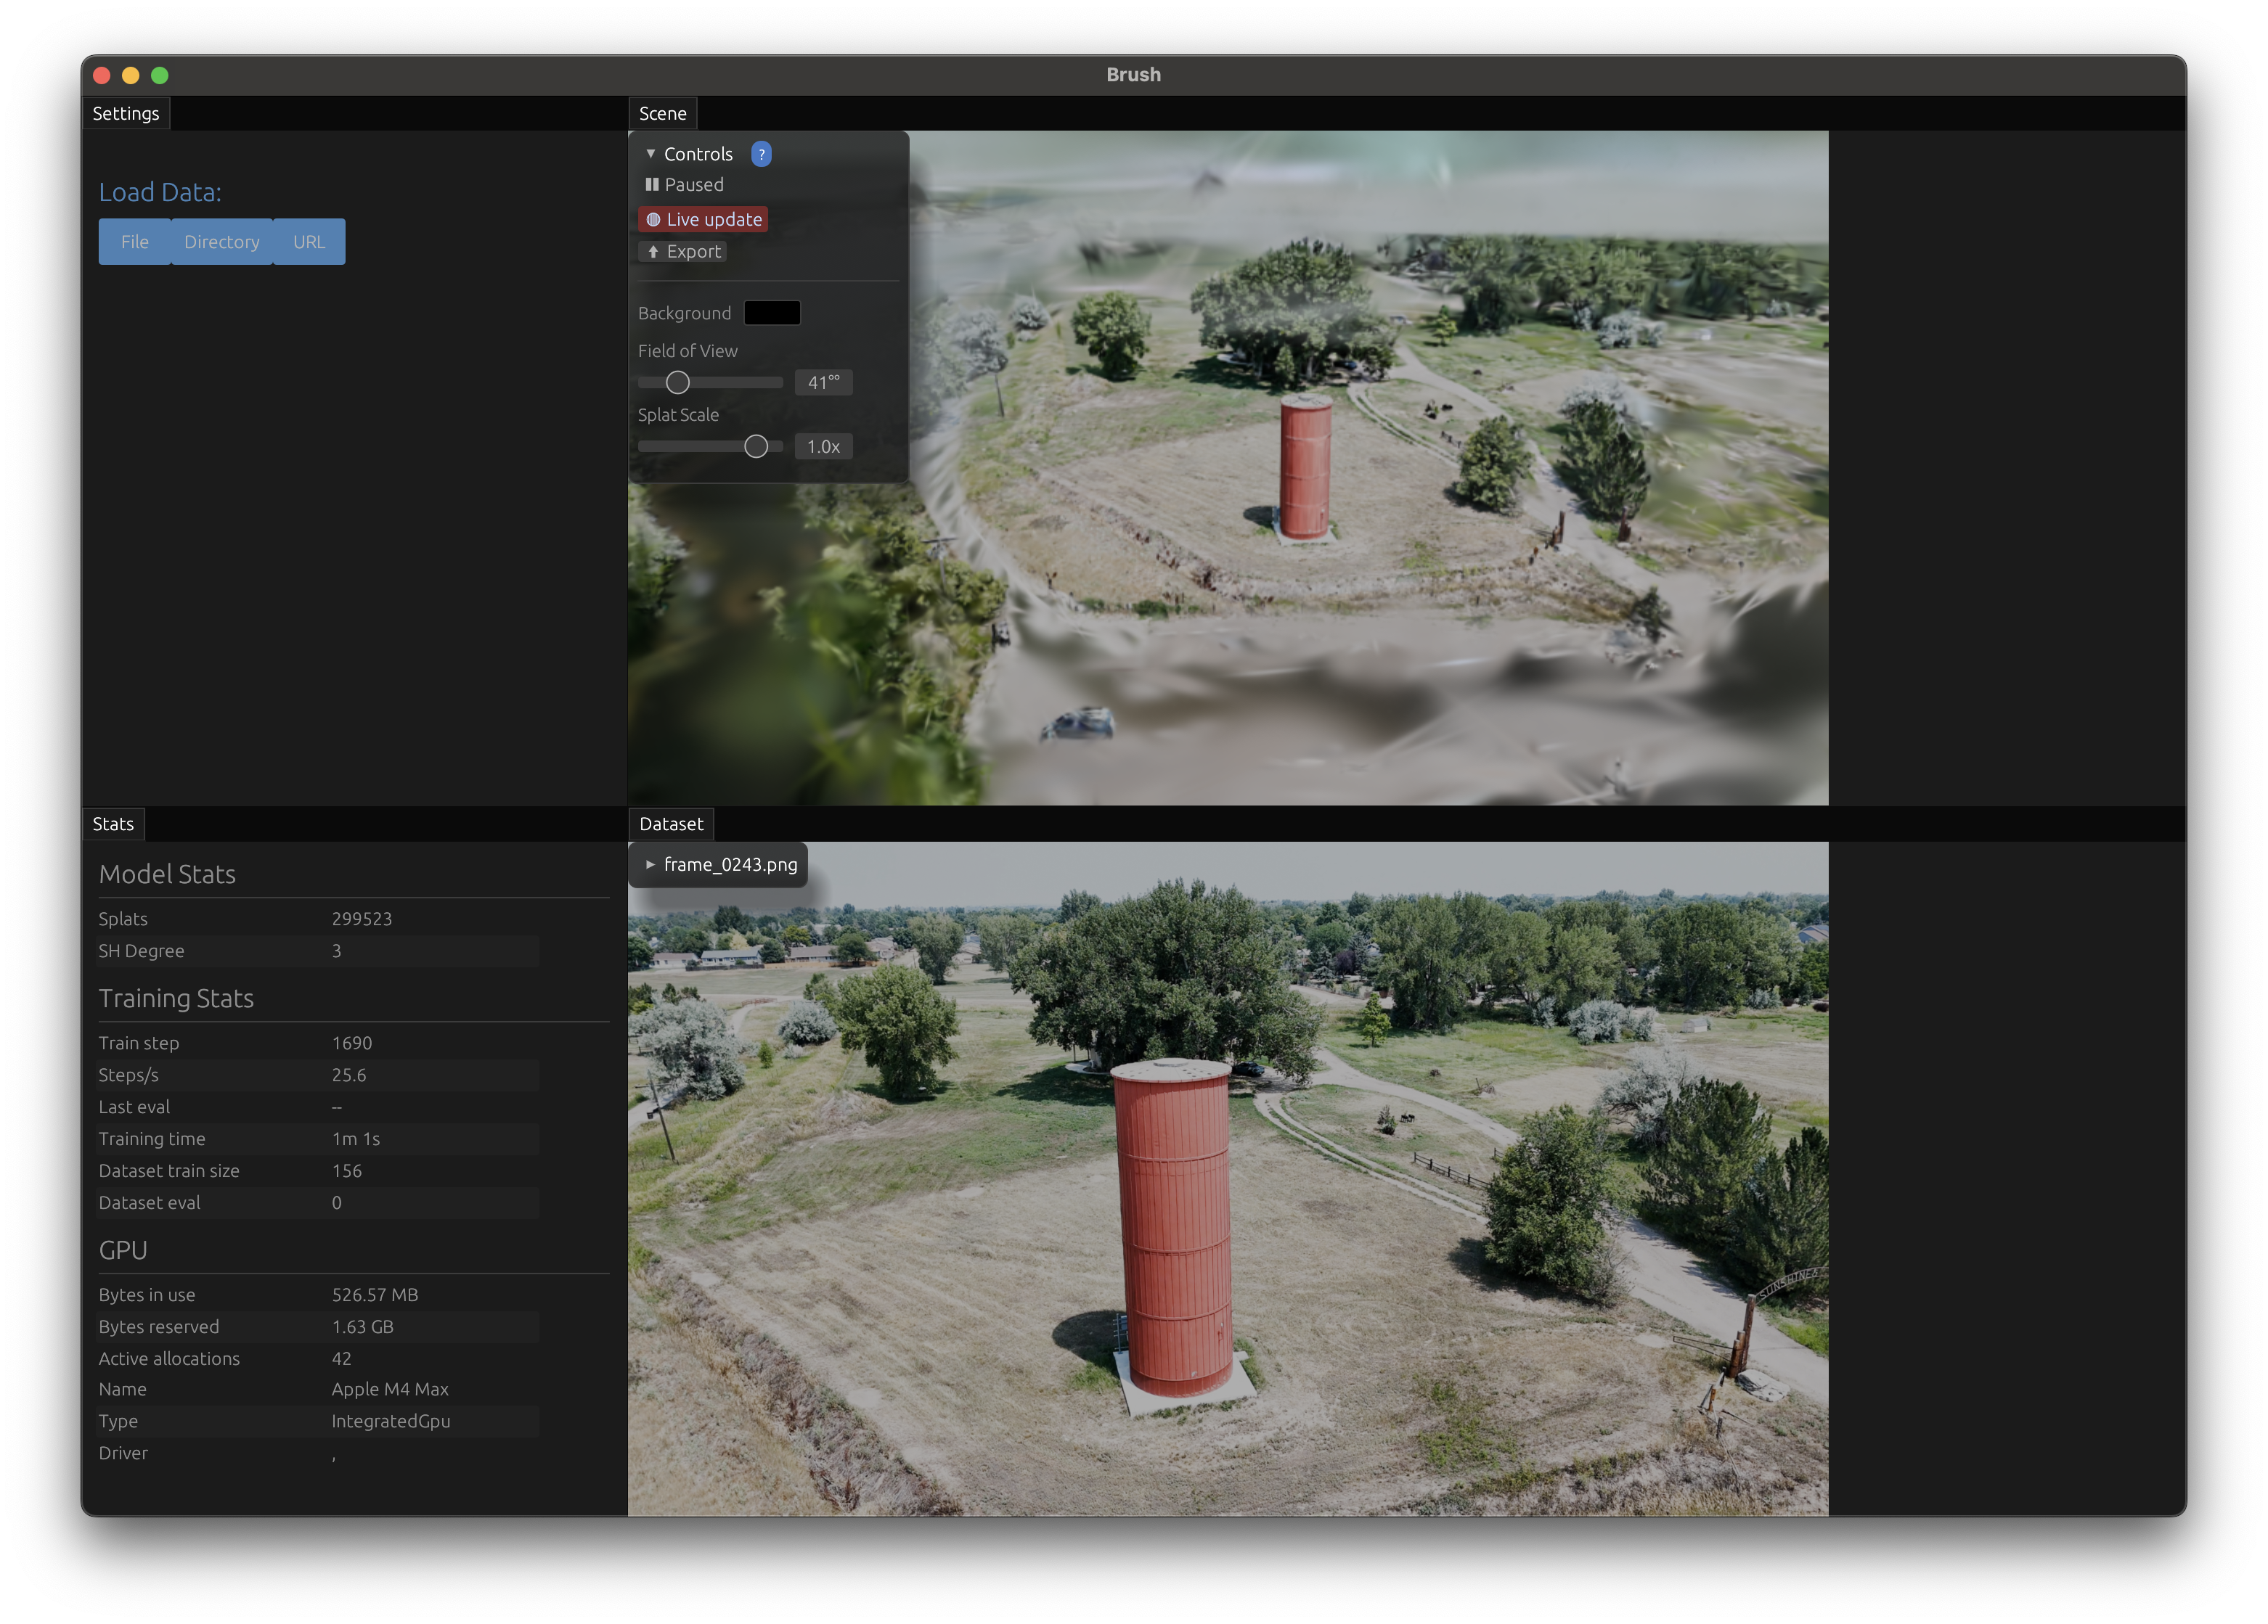
Task: Click the Field of View slider handle
Action: (x=678, y=382)
